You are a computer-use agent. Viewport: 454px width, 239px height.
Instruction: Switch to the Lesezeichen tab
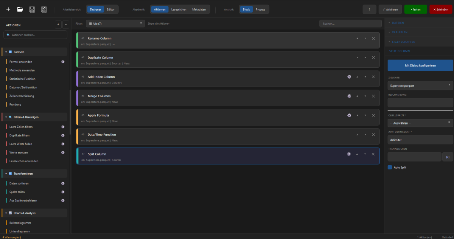point(179,9)
